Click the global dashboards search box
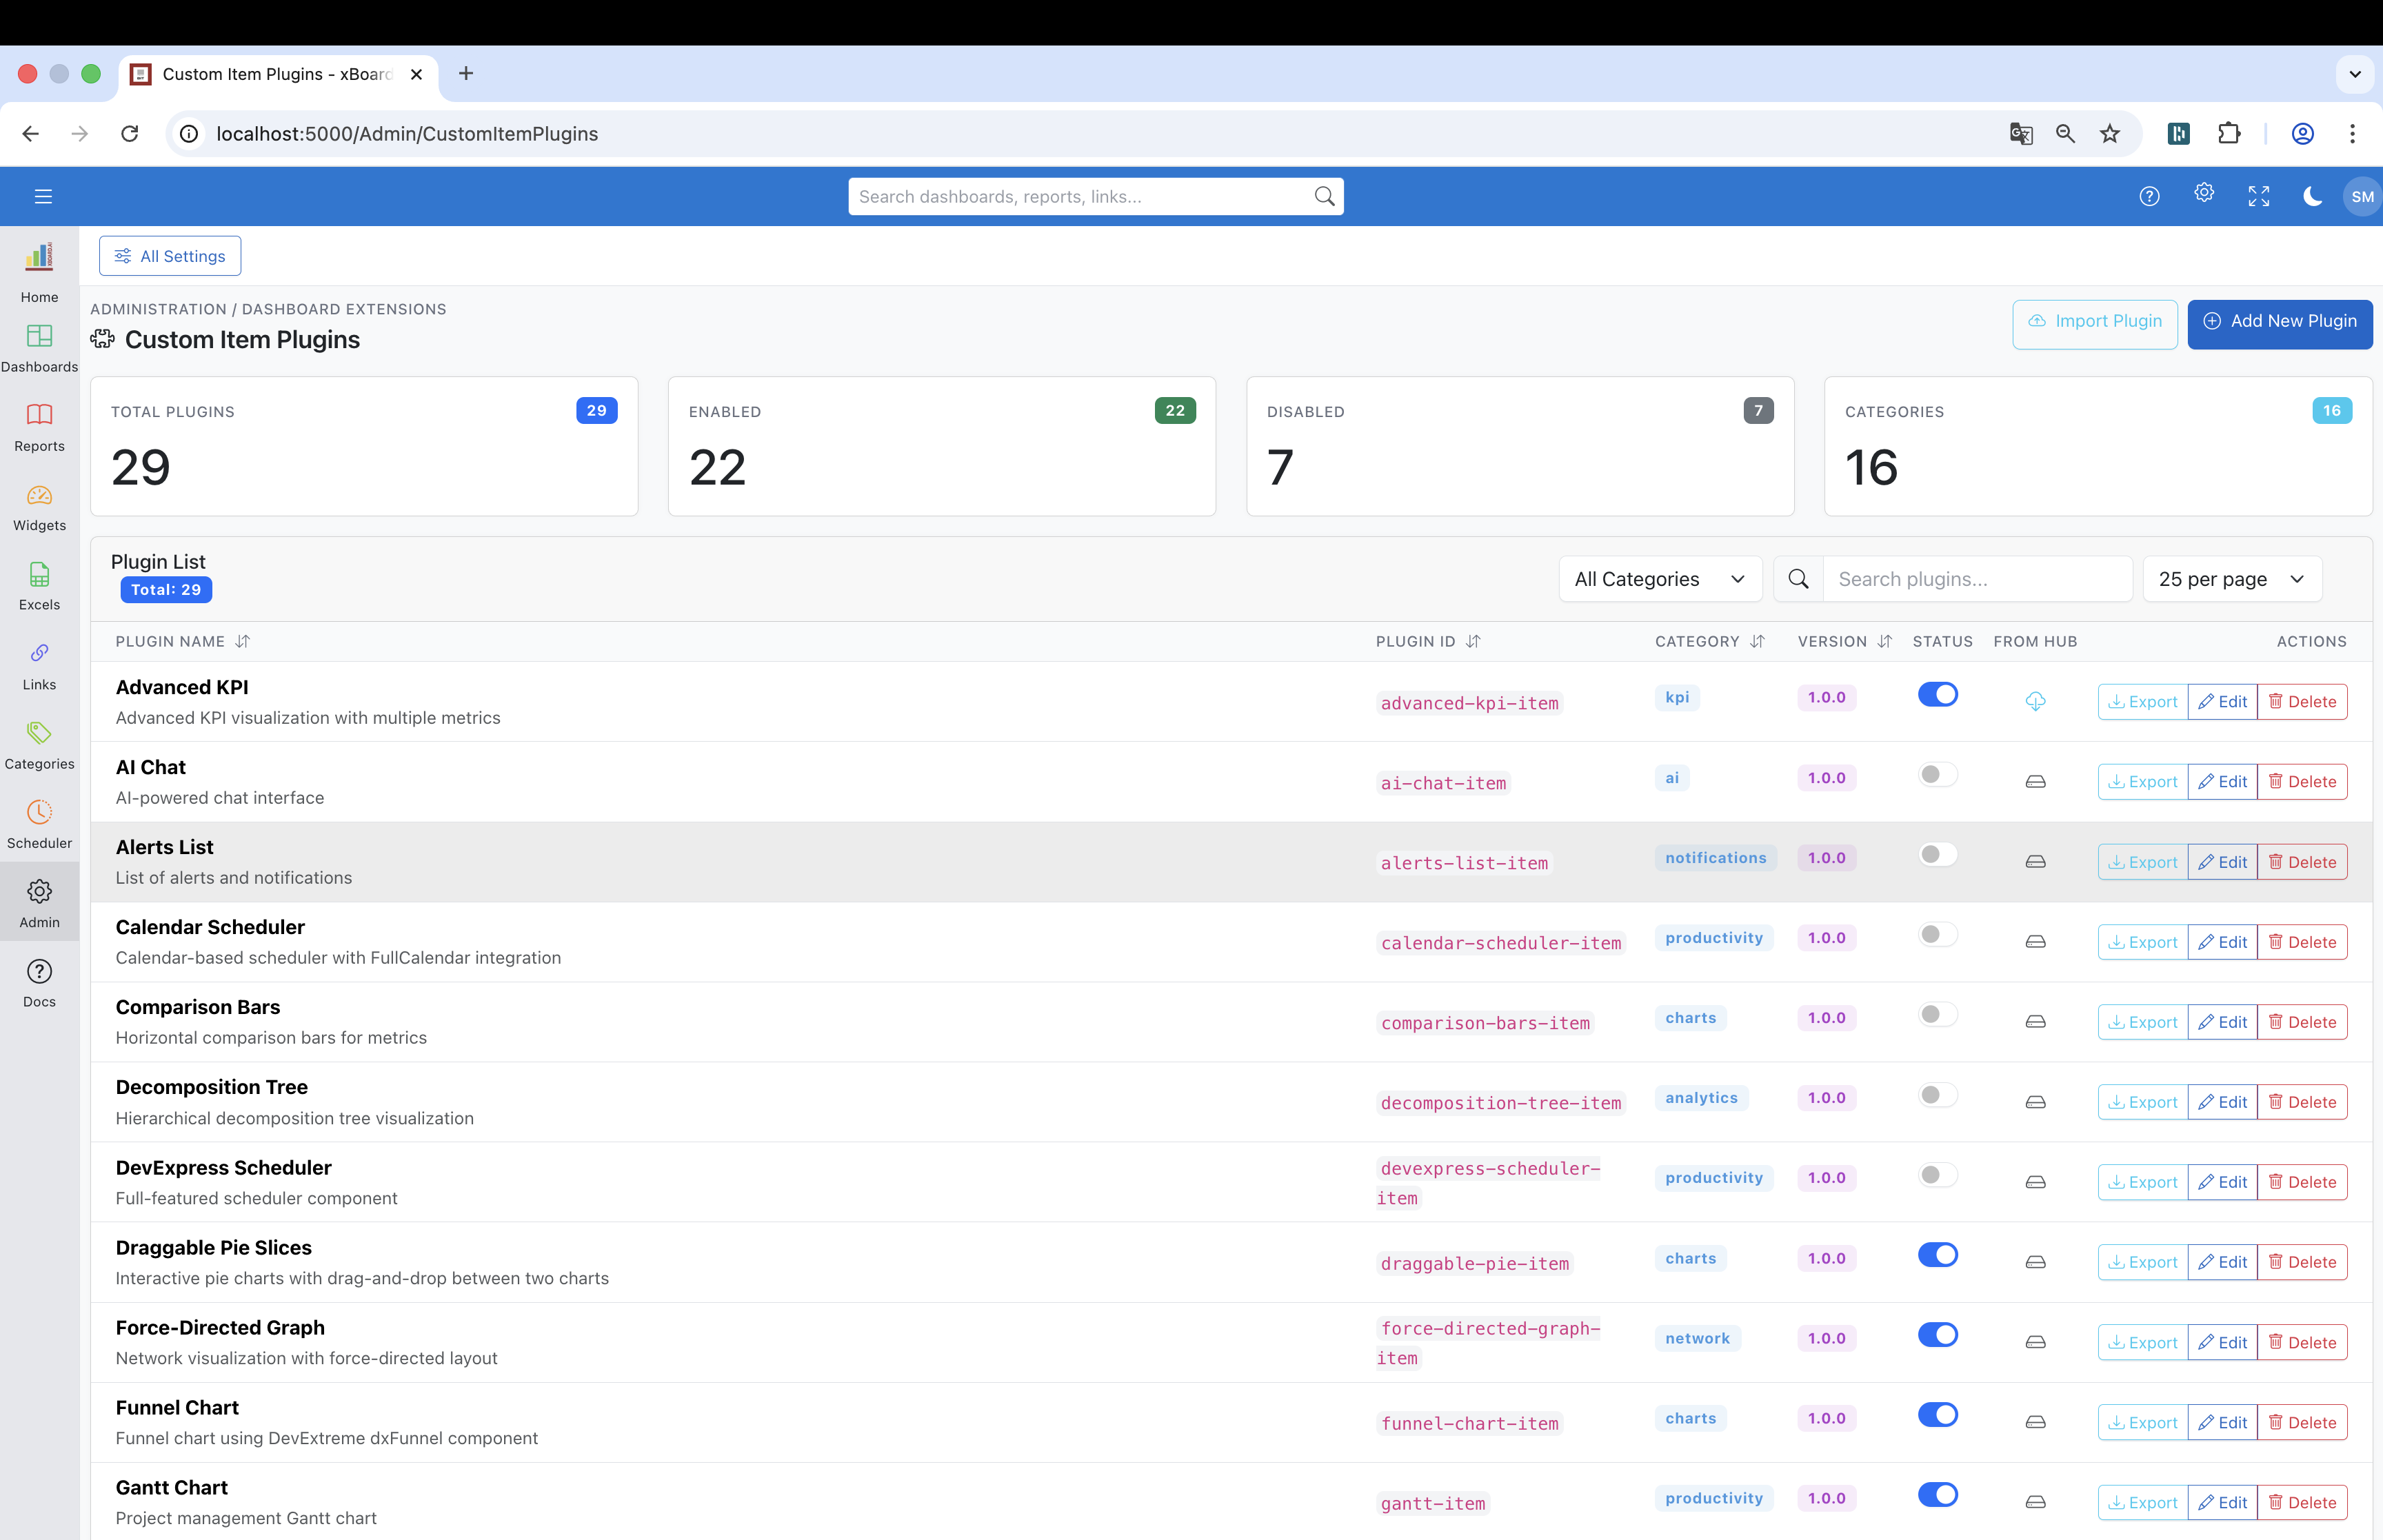The image size is (2383, 1540). pos(1095,196)
